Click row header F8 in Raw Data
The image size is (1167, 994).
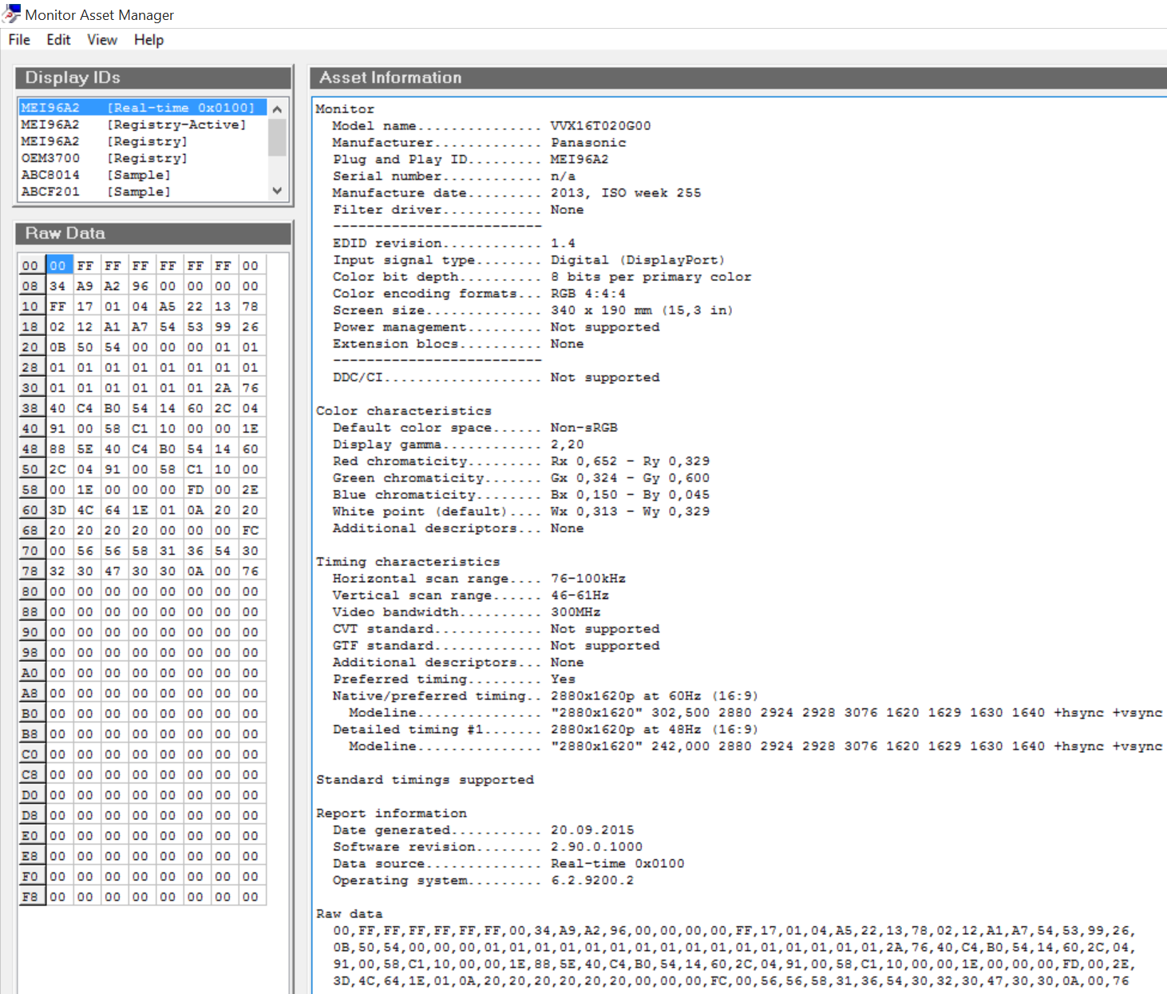coord(30,897)
